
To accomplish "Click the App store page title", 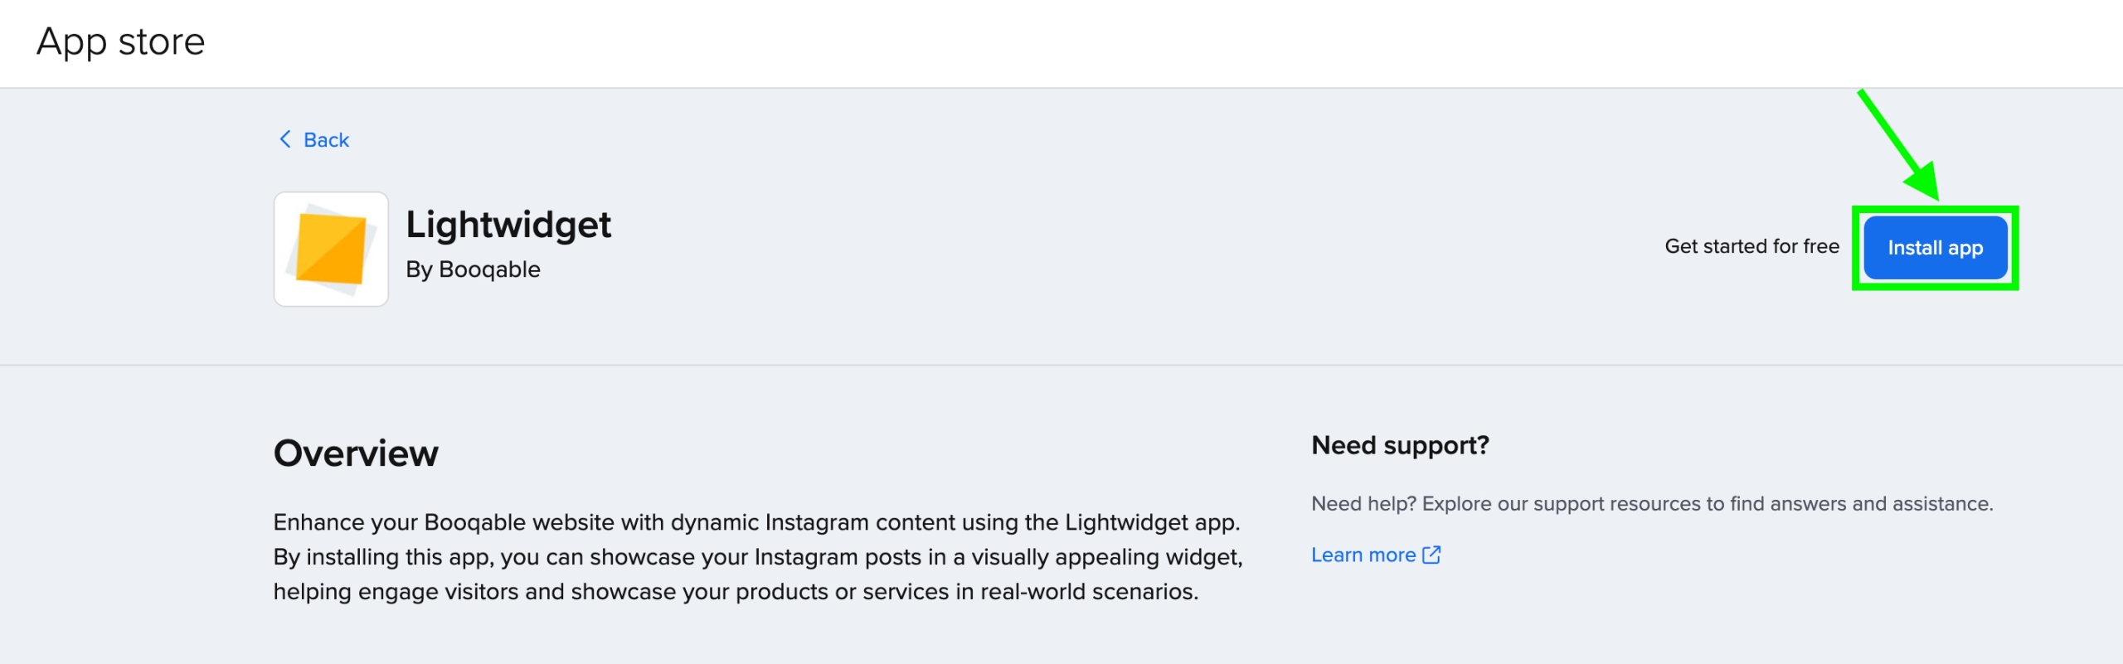I will coord(119,41).
